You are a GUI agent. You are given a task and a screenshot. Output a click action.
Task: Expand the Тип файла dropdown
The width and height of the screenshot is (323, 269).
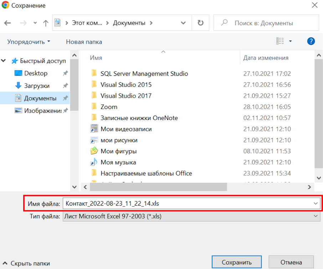pos(315,216)
